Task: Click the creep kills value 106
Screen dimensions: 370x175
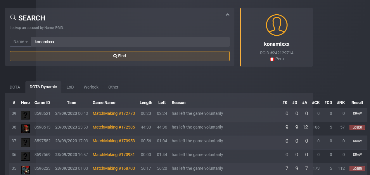Action: [316, 127]
